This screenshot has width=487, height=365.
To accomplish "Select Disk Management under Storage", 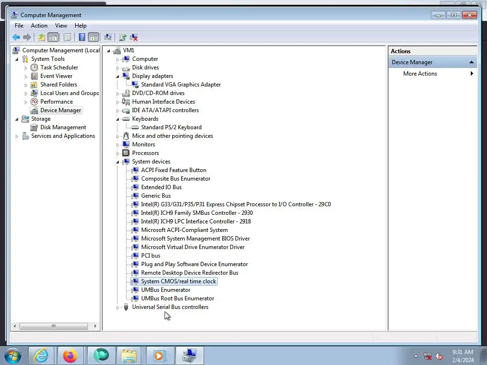I will point(63,127).
